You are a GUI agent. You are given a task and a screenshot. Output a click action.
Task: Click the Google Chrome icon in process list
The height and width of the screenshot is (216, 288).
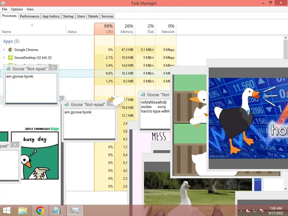click(10, 49)
